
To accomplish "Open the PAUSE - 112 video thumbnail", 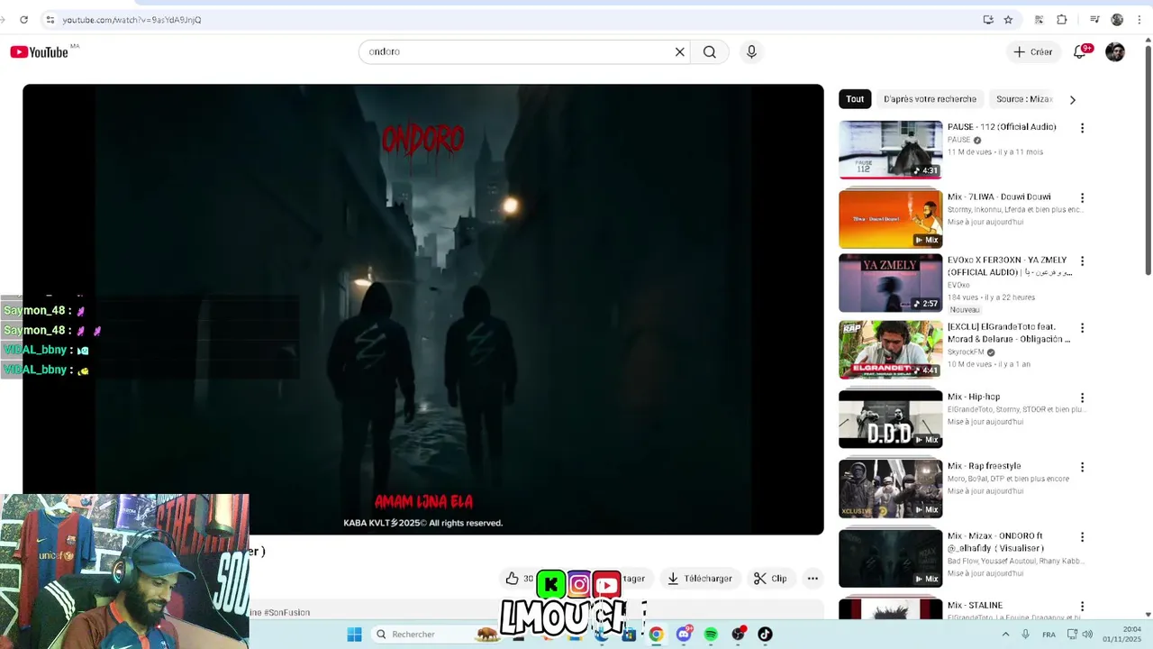I will pyautogui.click(x=890, y=150).
